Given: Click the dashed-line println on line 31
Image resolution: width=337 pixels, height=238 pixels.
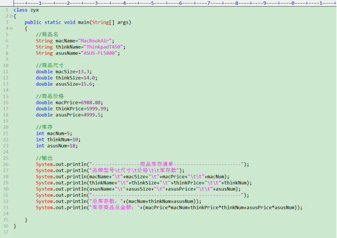Looking at the screenshot, I should coord(142,195).
